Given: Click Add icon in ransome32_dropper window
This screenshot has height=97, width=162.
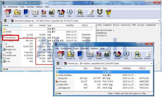Looking at the screenshot, I should point(8,13).
